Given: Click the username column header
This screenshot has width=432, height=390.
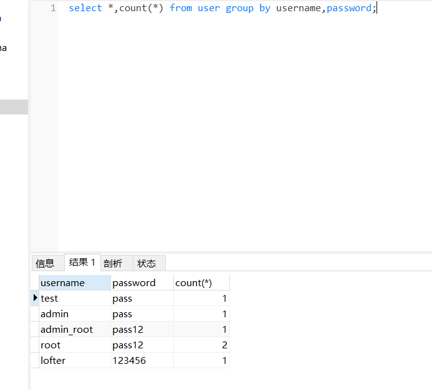Looking at the screenshot, I should [75, 283].
